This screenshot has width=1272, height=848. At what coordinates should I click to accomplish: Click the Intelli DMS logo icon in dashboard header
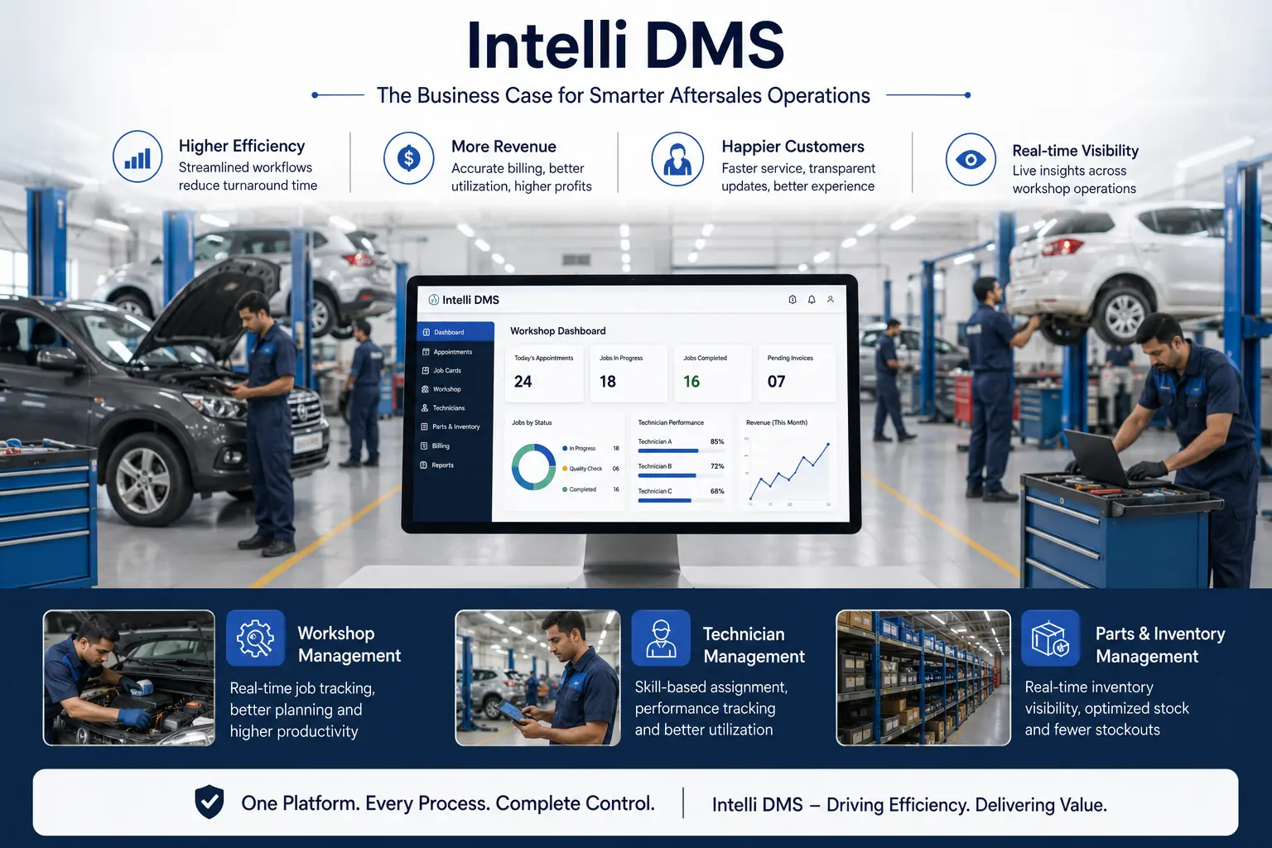pos(433,300)
